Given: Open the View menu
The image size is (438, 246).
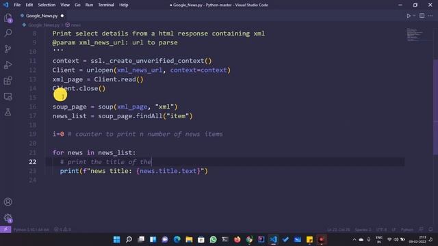Looking at the screenshot, I should click(x=65, y=5).
